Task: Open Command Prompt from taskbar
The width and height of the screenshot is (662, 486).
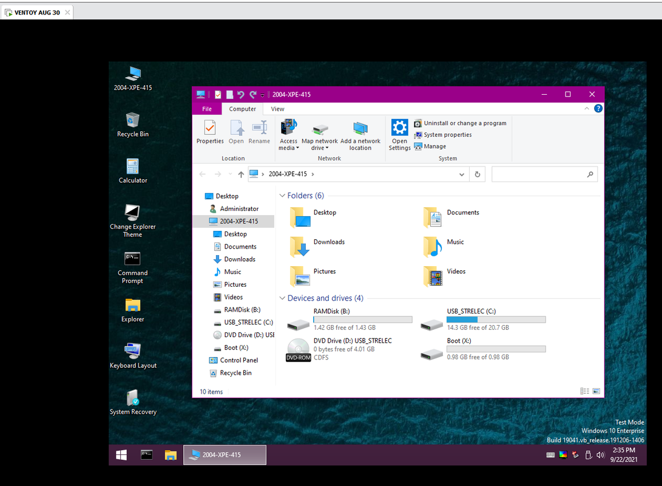Action: pyautogui.click(x=146, y=455)
